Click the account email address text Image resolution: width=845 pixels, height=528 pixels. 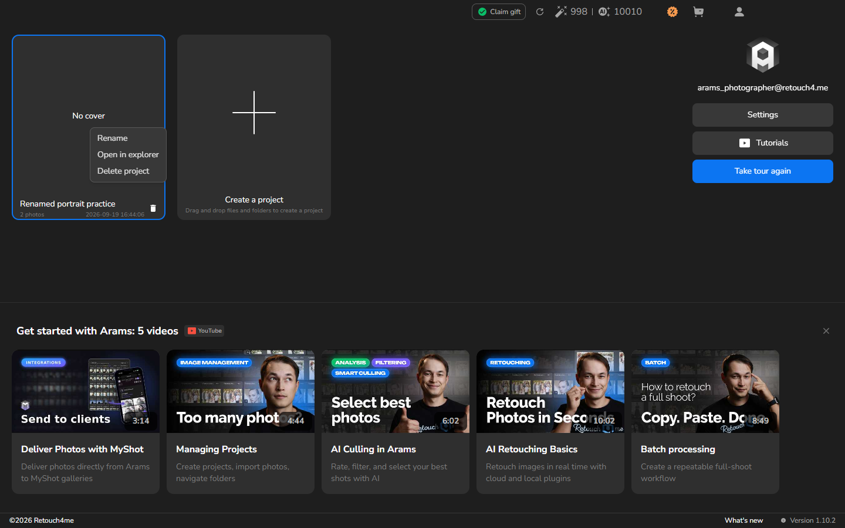pos(763,88)
